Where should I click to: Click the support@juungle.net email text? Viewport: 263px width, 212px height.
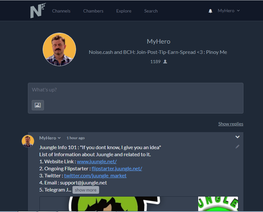coord(83,182)
